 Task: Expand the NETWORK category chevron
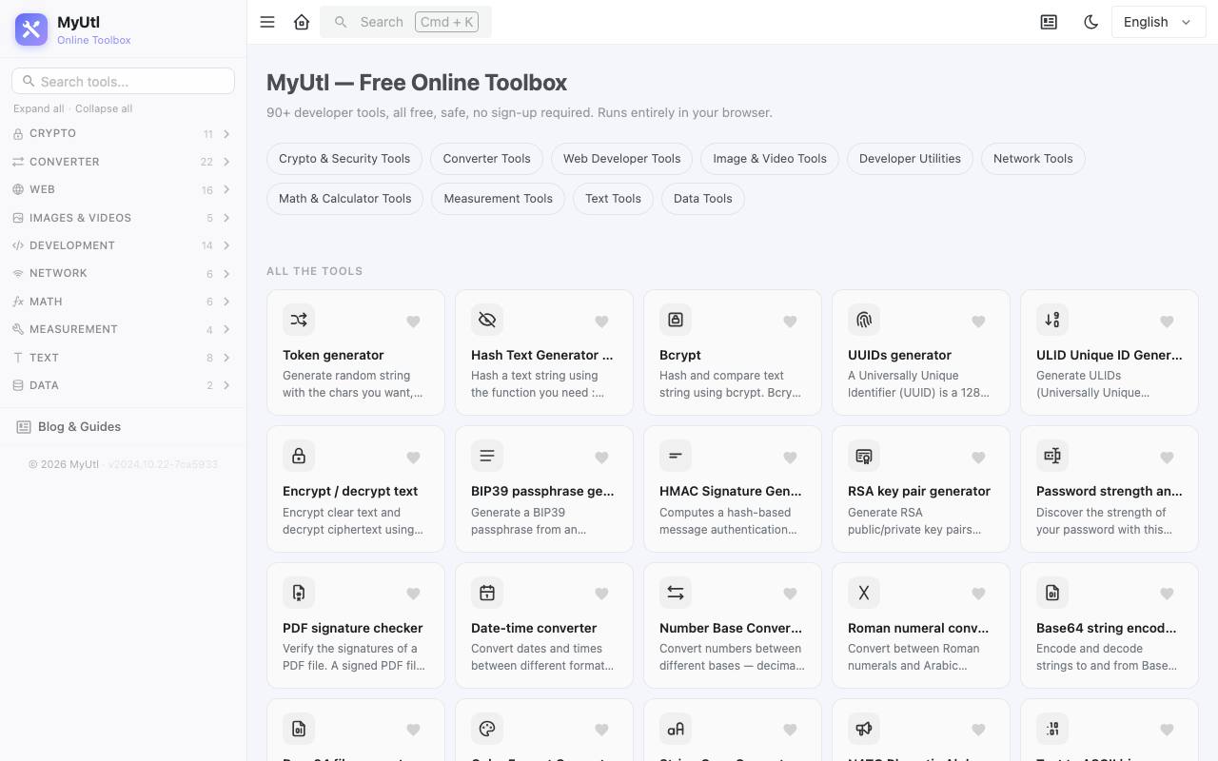coord(226,274)
